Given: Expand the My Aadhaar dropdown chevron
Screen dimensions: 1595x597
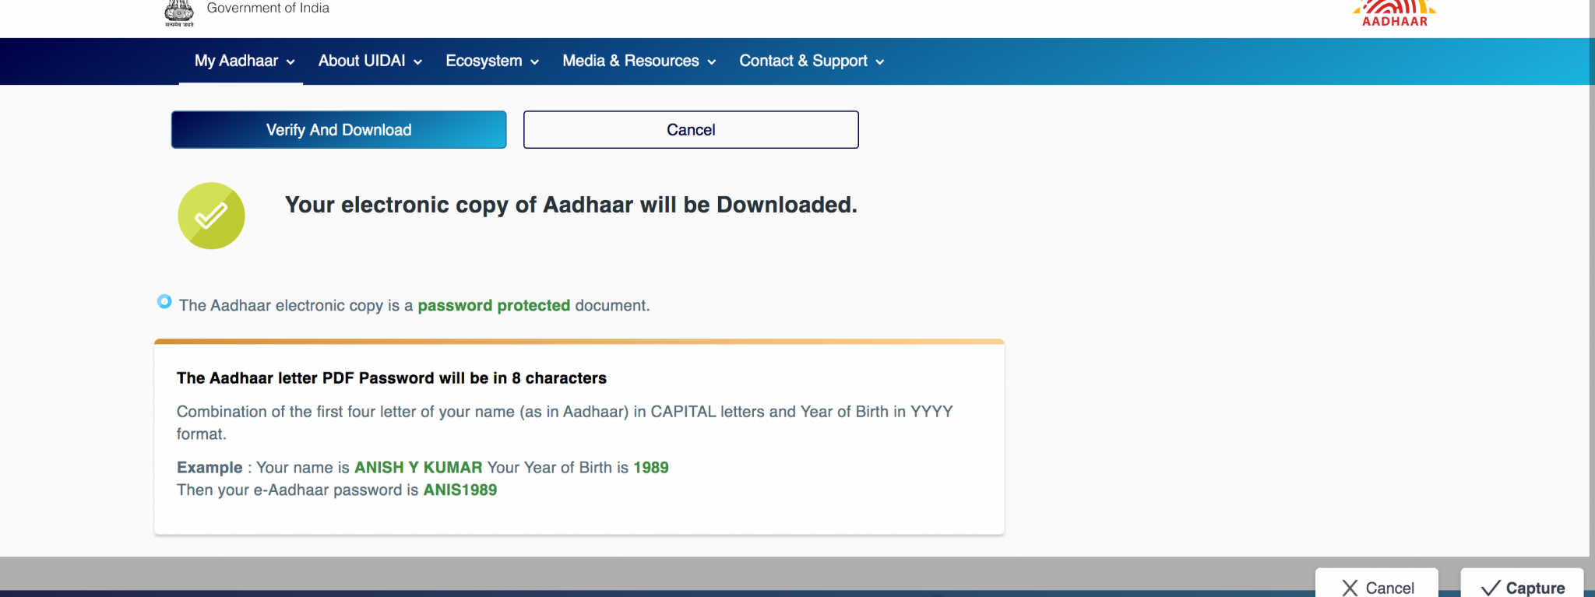Looking at the screenshot, I should tap(291, 61).
